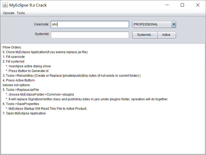Open the Opreate menu
The height and width of the screenshot is (155, 206).
click(x=9, y=13)
